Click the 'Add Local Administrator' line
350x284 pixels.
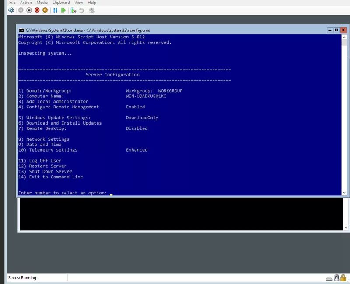point(53,101)
